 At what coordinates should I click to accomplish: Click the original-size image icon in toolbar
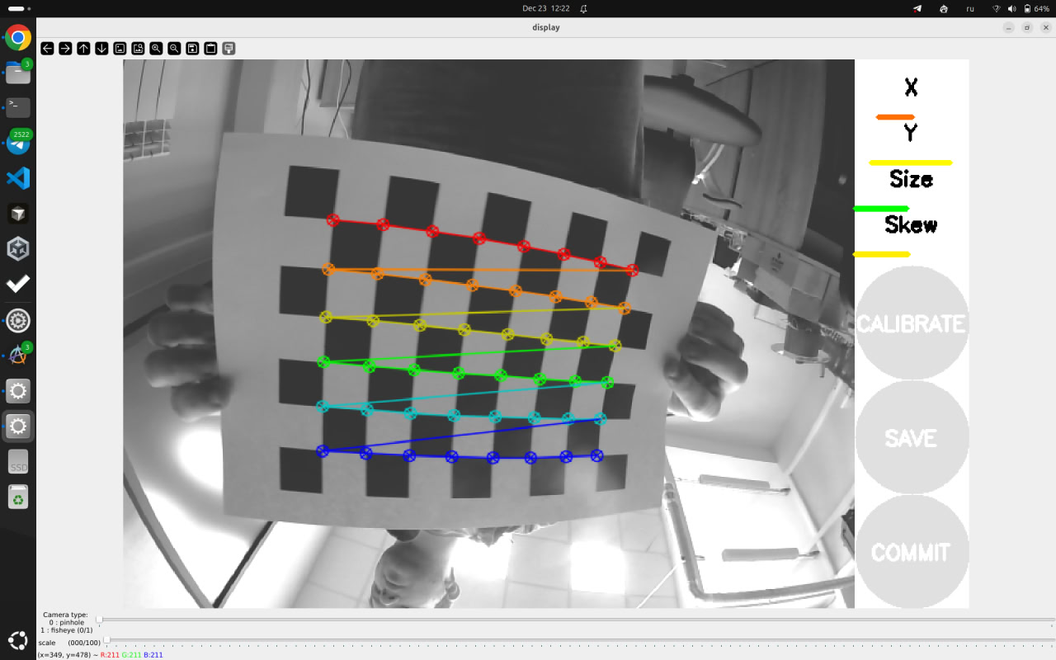coord(120,49)
